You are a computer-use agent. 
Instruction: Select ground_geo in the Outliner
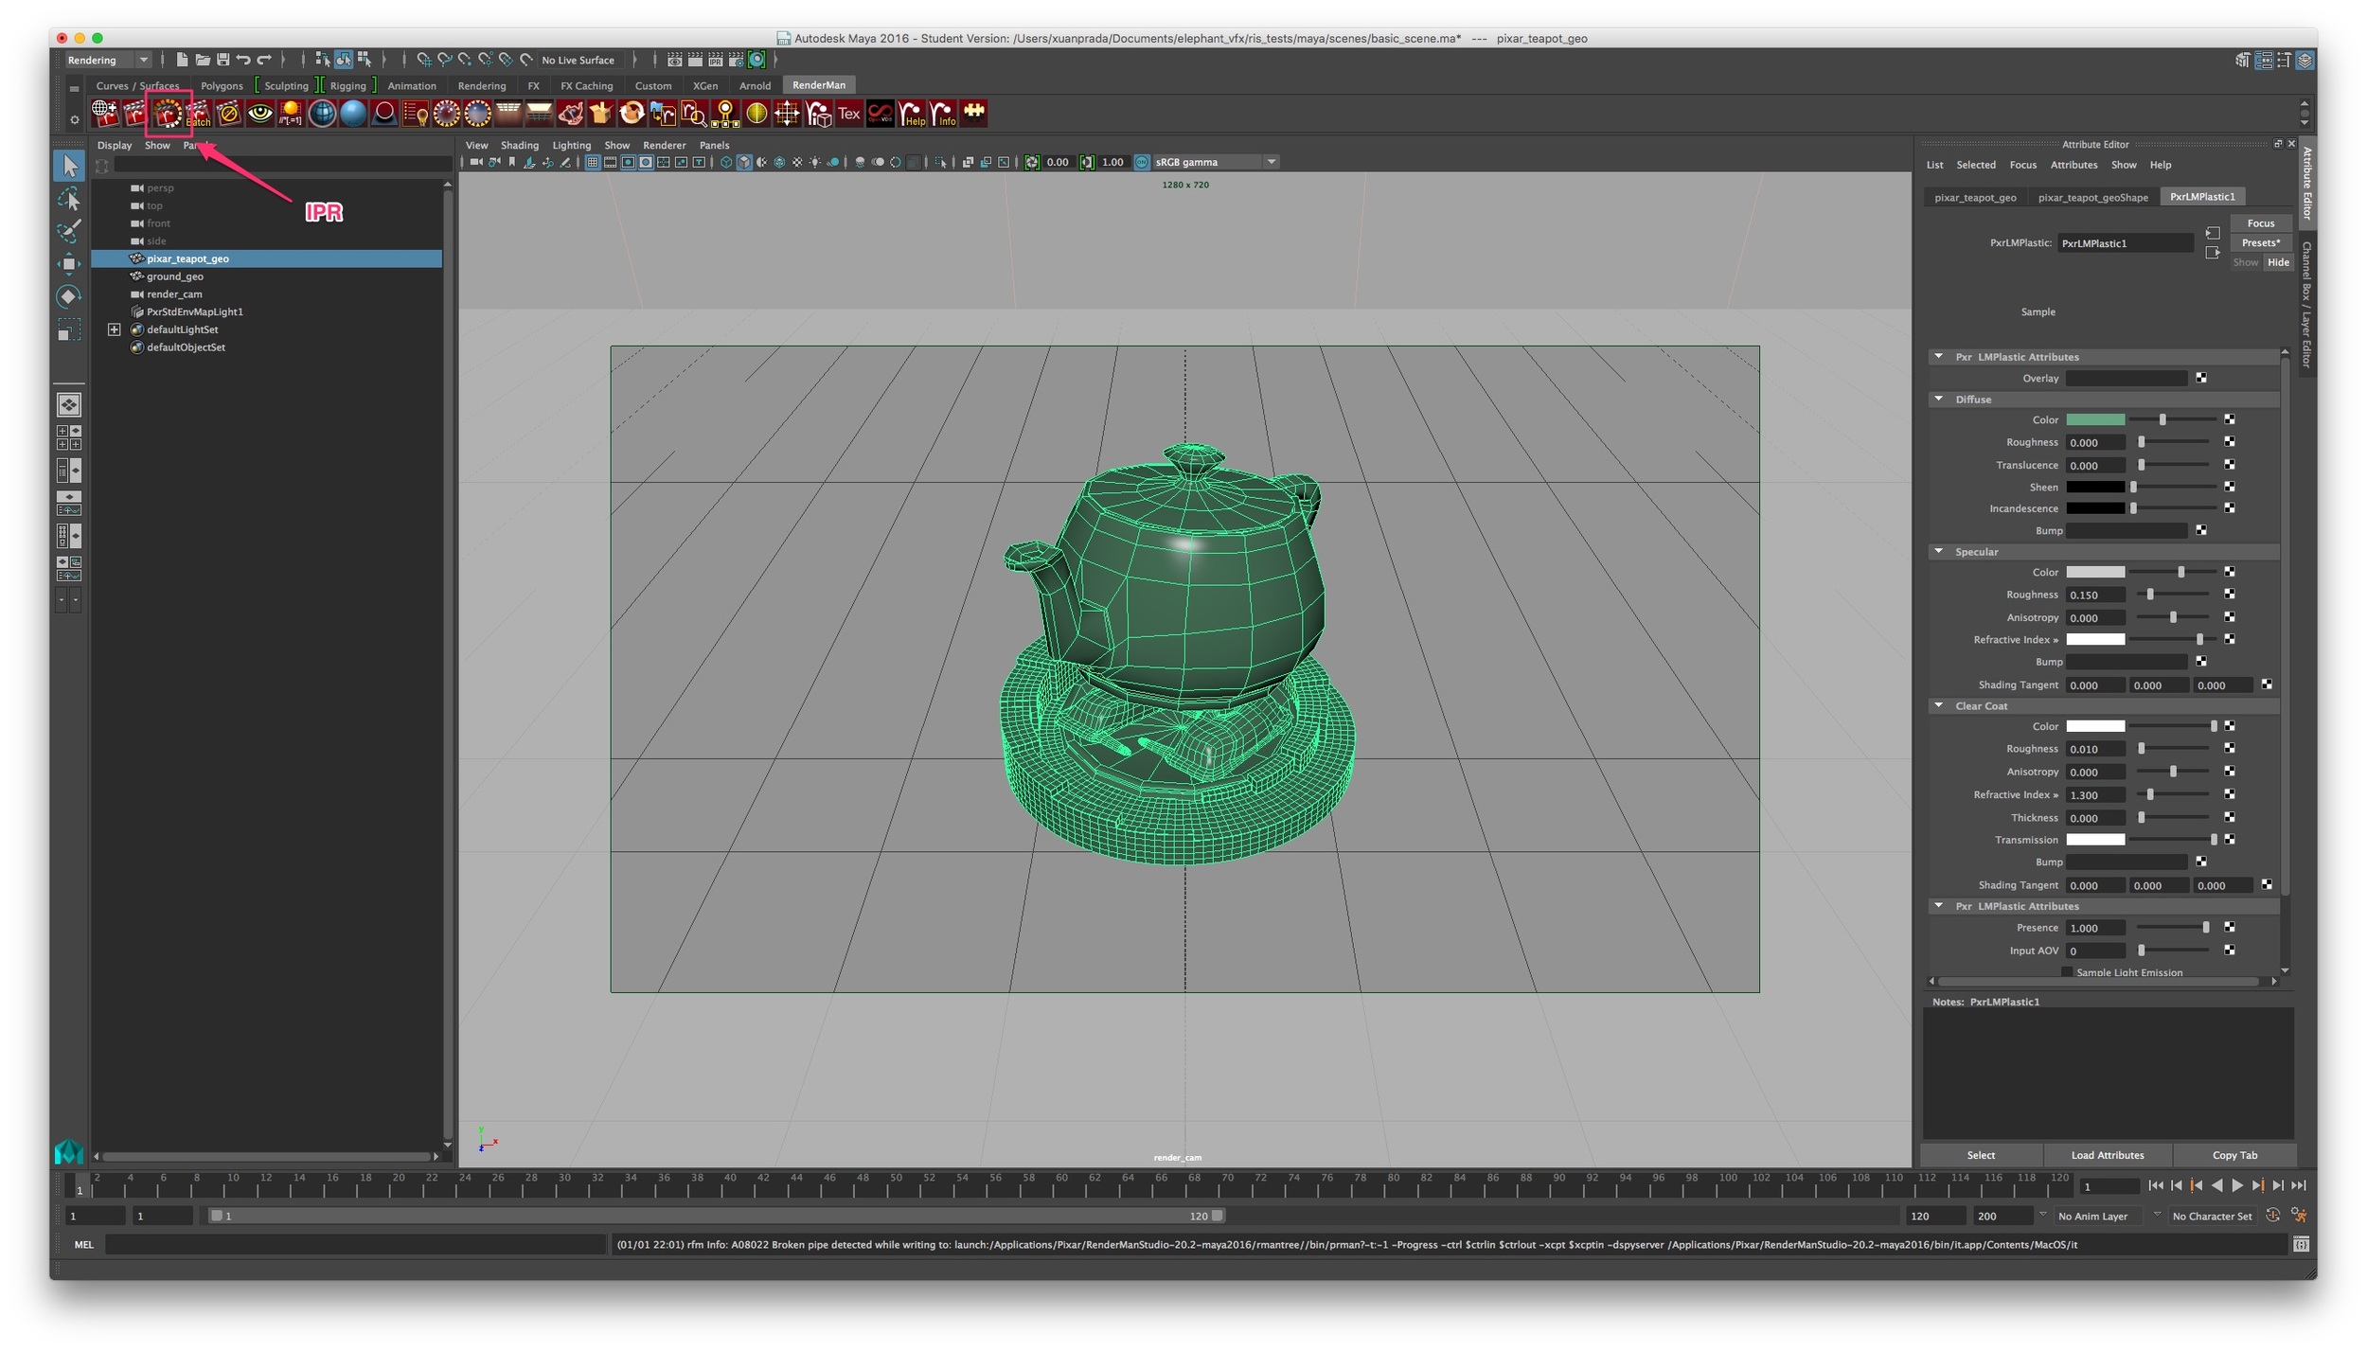[174, 276]
